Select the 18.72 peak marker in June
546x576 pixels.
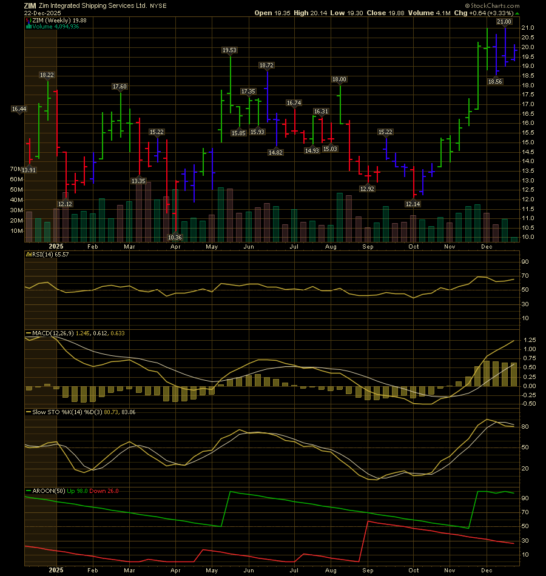(x=267, y=65)
